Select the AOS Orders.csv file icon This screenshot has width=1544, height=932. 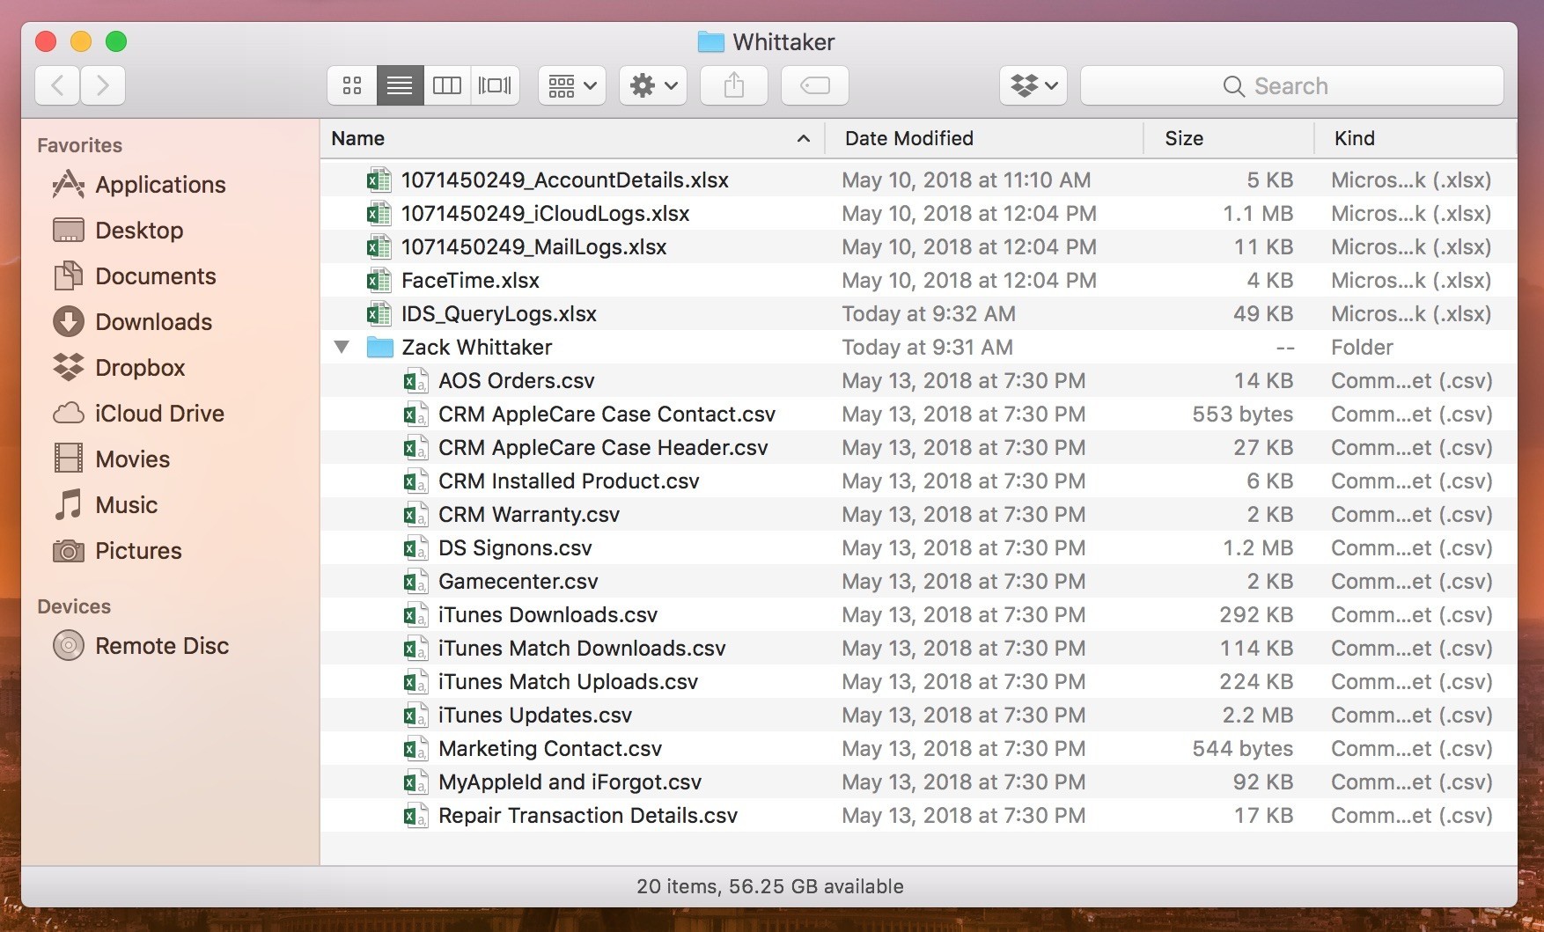pyautogui.click(x=415, y=381)
